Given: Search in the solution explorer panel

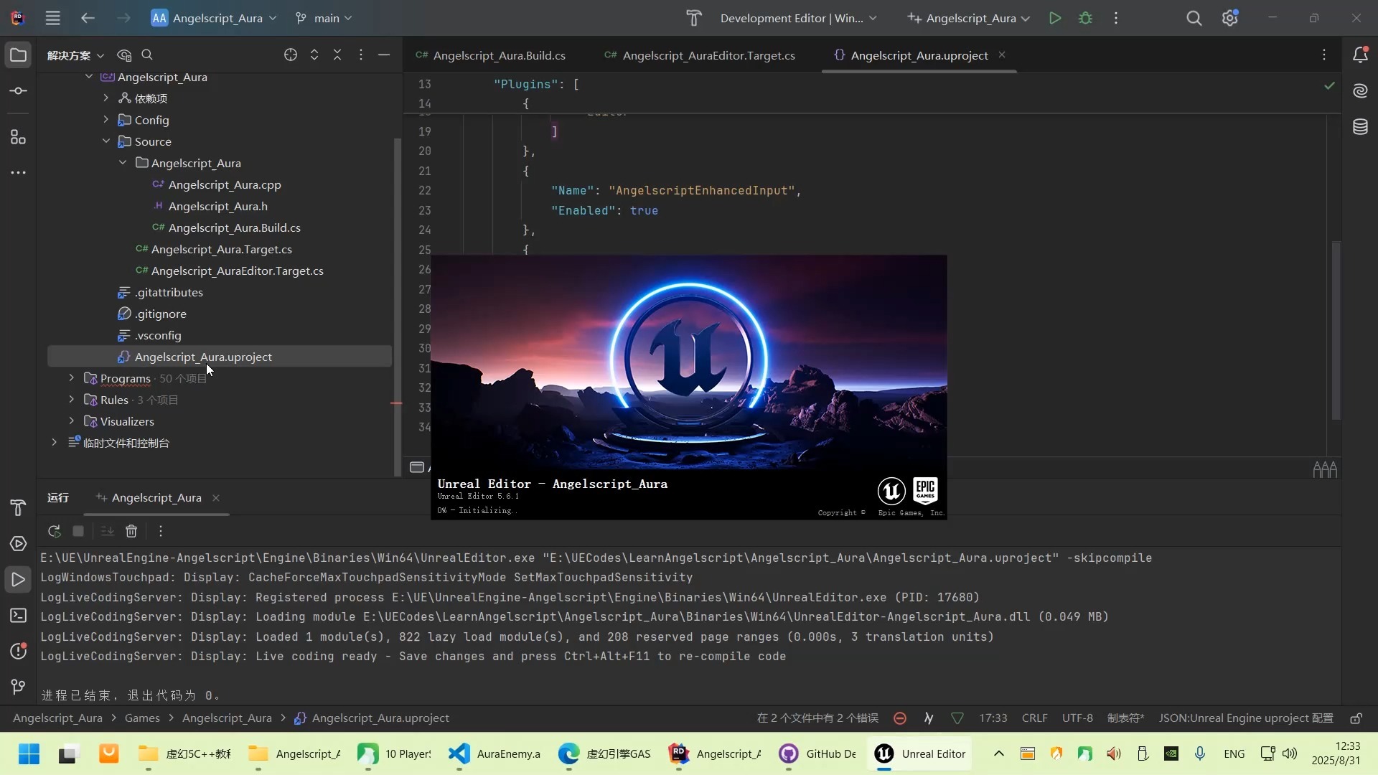Looking at the screenshot, I should click(x=147, y=55).
